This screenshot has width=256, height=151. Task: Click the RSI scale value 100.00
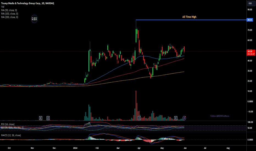pos(250,122)
